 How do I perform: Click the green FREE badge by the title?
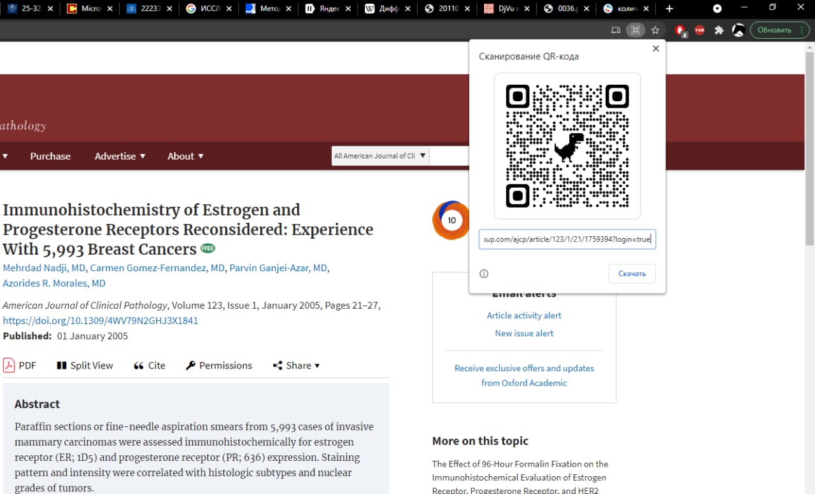pos(208,248)
